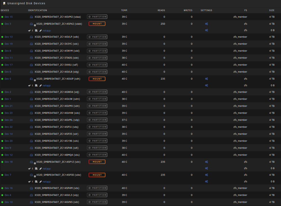Image resolution: width=281 pixels, height=206 pixels.
Task: Mount the ZC14SP1Z (sdv) disk
Action: coord(97,162)
